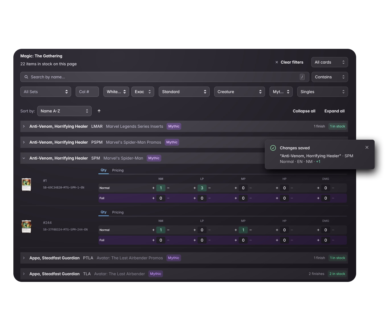The width and height of the screenshot is (388, 331).
Task: Increase card #244 Normal MP quantity
Action: click(236, 230)
